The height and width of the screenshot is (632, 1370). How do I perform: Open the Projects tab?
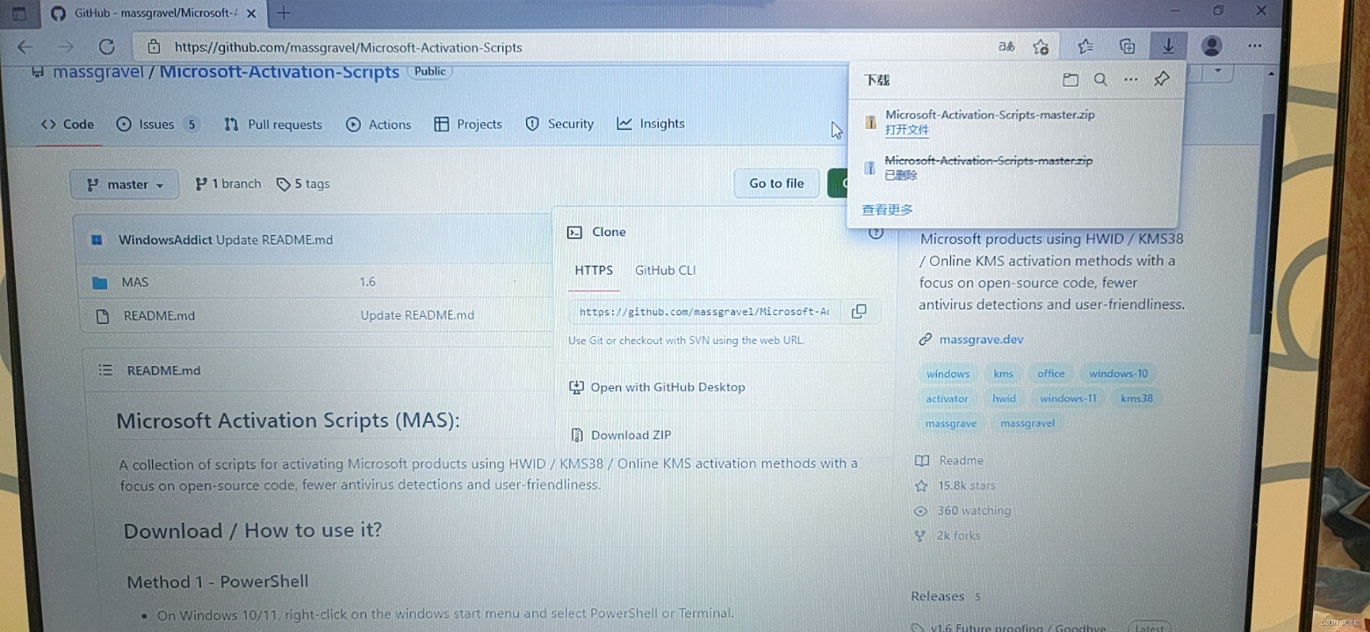(x=468, y=124)
